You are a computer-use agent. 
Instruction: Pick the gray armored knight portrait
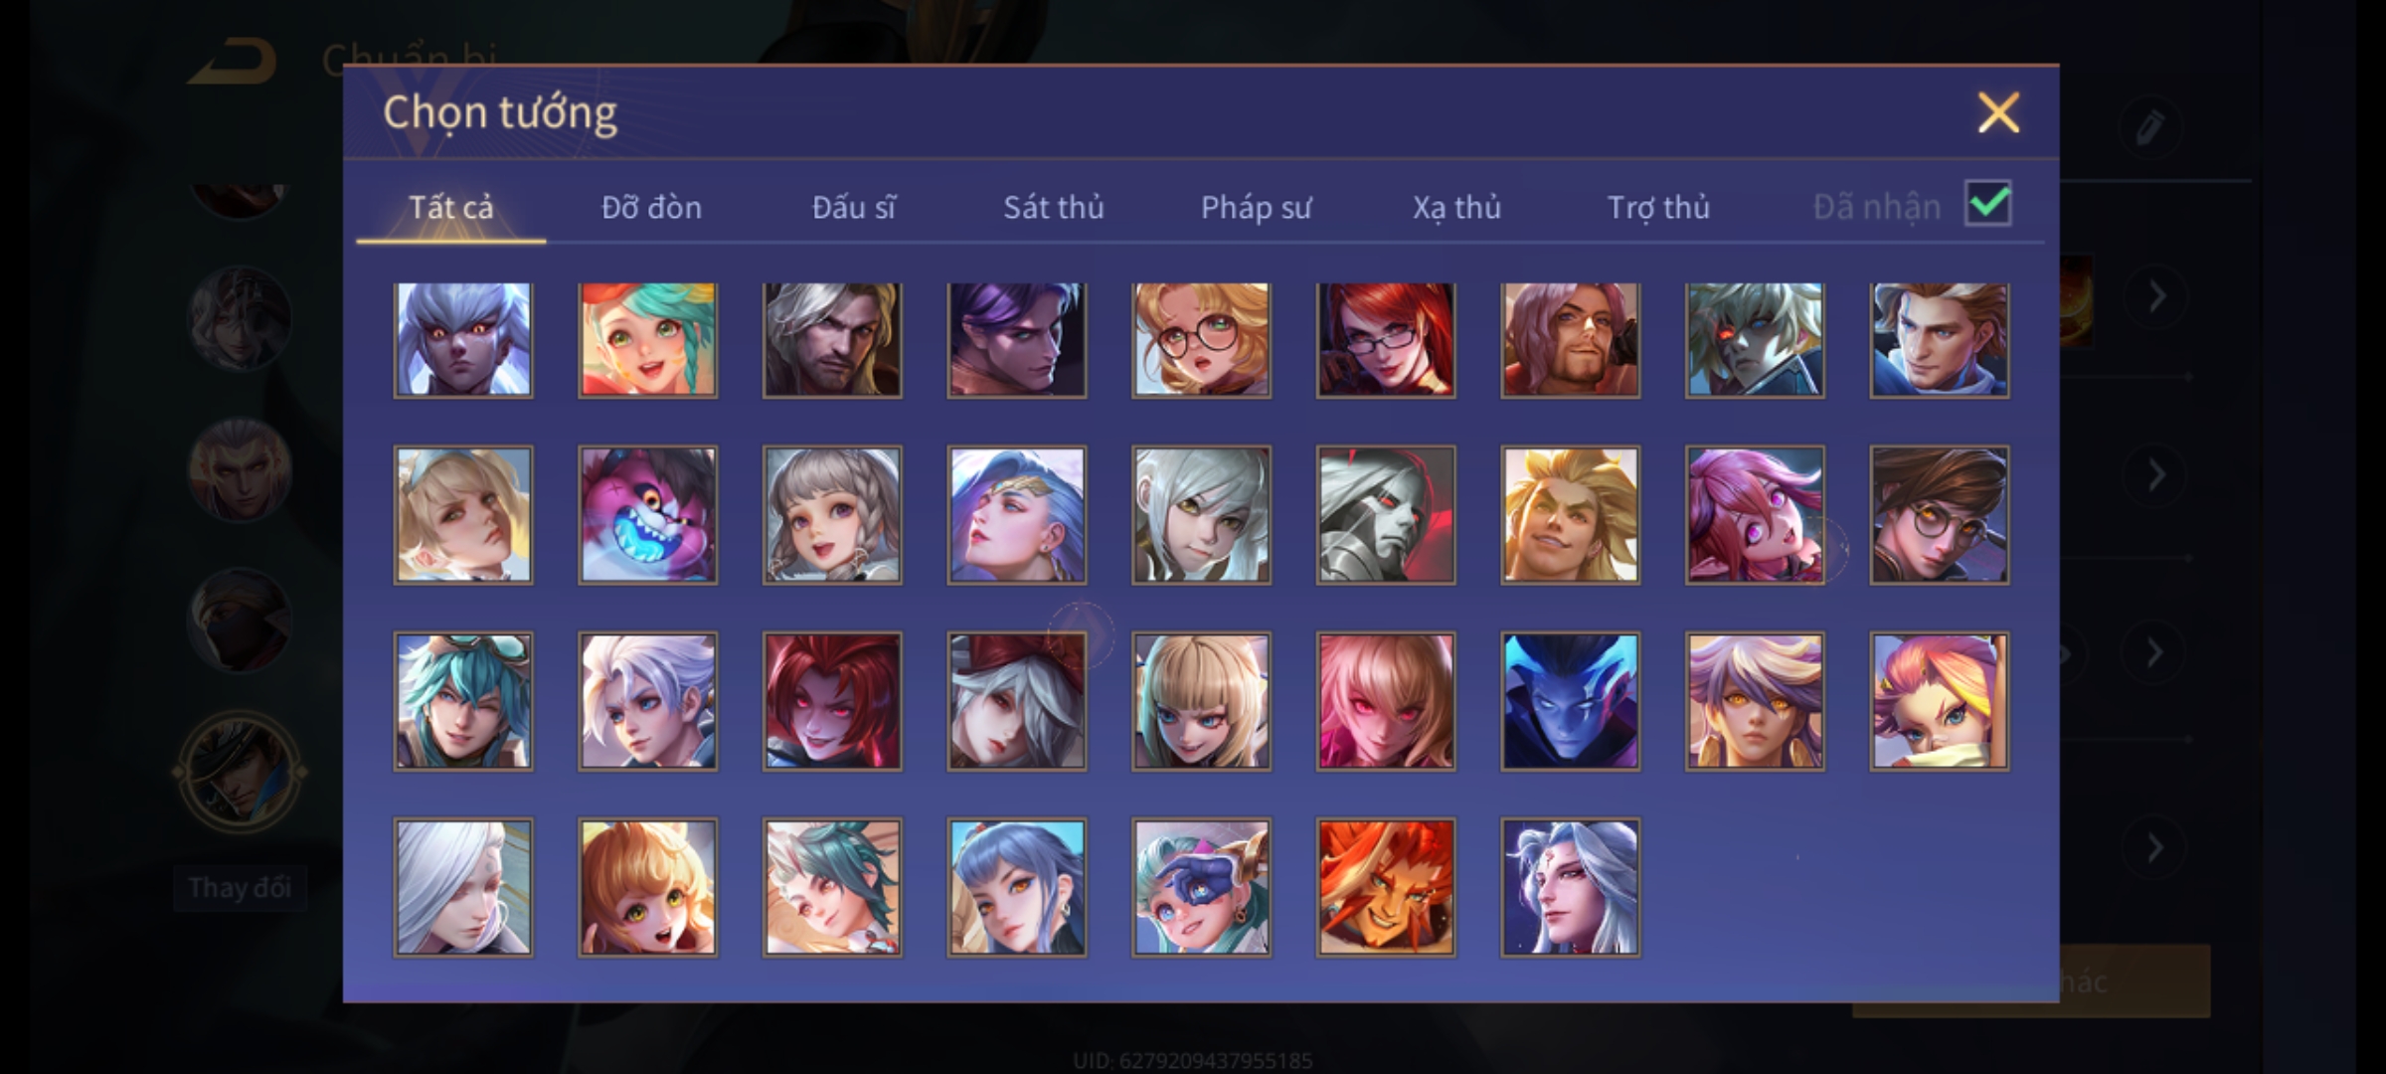coord(1386,515)
